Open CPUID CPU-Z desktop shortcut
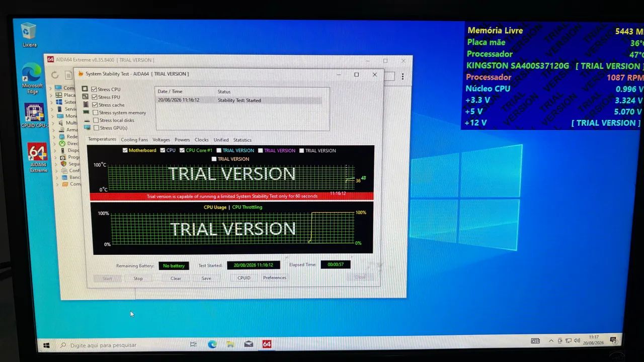Image resolution: width=644 pixels, height=362 pixels. point(35,116)
